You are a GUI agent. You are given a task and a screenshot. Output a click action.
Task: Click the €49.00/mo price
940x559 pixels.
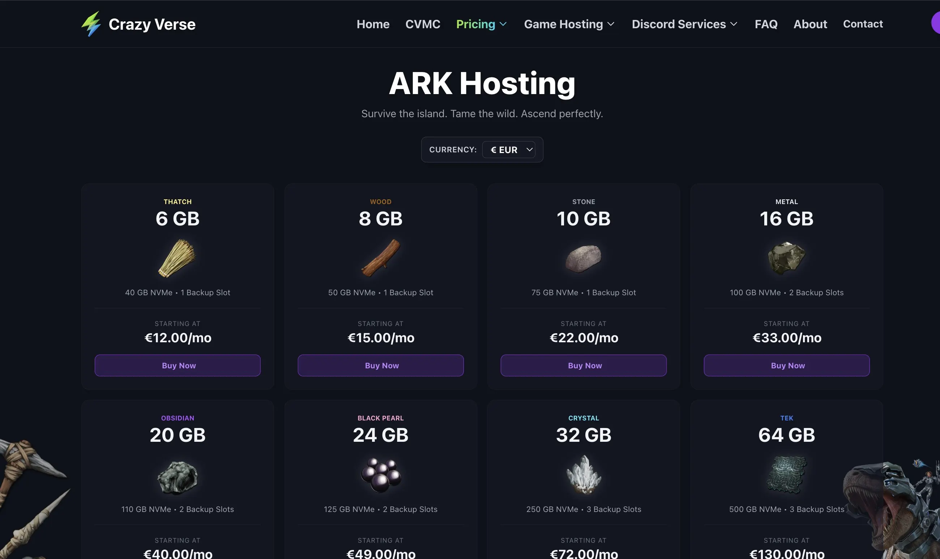tap(381, 554)
